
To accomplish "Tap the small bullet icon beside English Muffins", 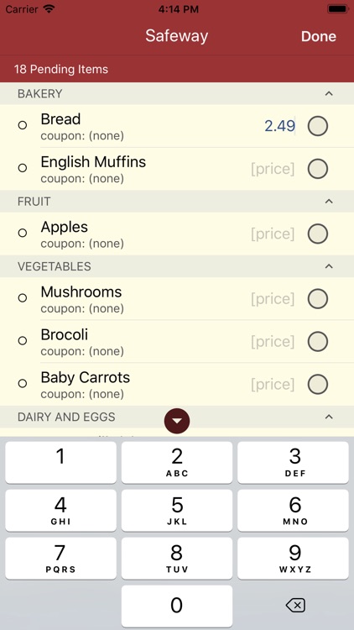I will (23, 168).
